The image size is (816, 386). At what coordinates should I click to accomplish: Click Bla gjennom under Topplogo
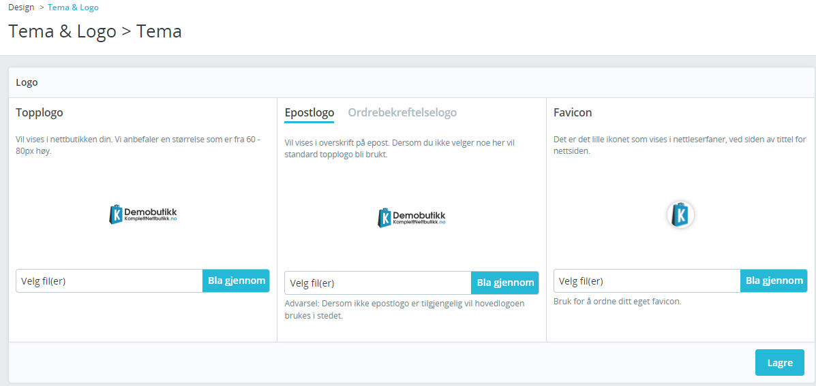236,281
